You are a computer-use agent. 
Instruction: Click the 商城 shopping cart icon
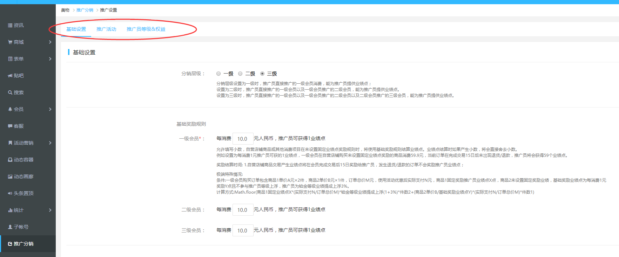(x=10, y=42)
